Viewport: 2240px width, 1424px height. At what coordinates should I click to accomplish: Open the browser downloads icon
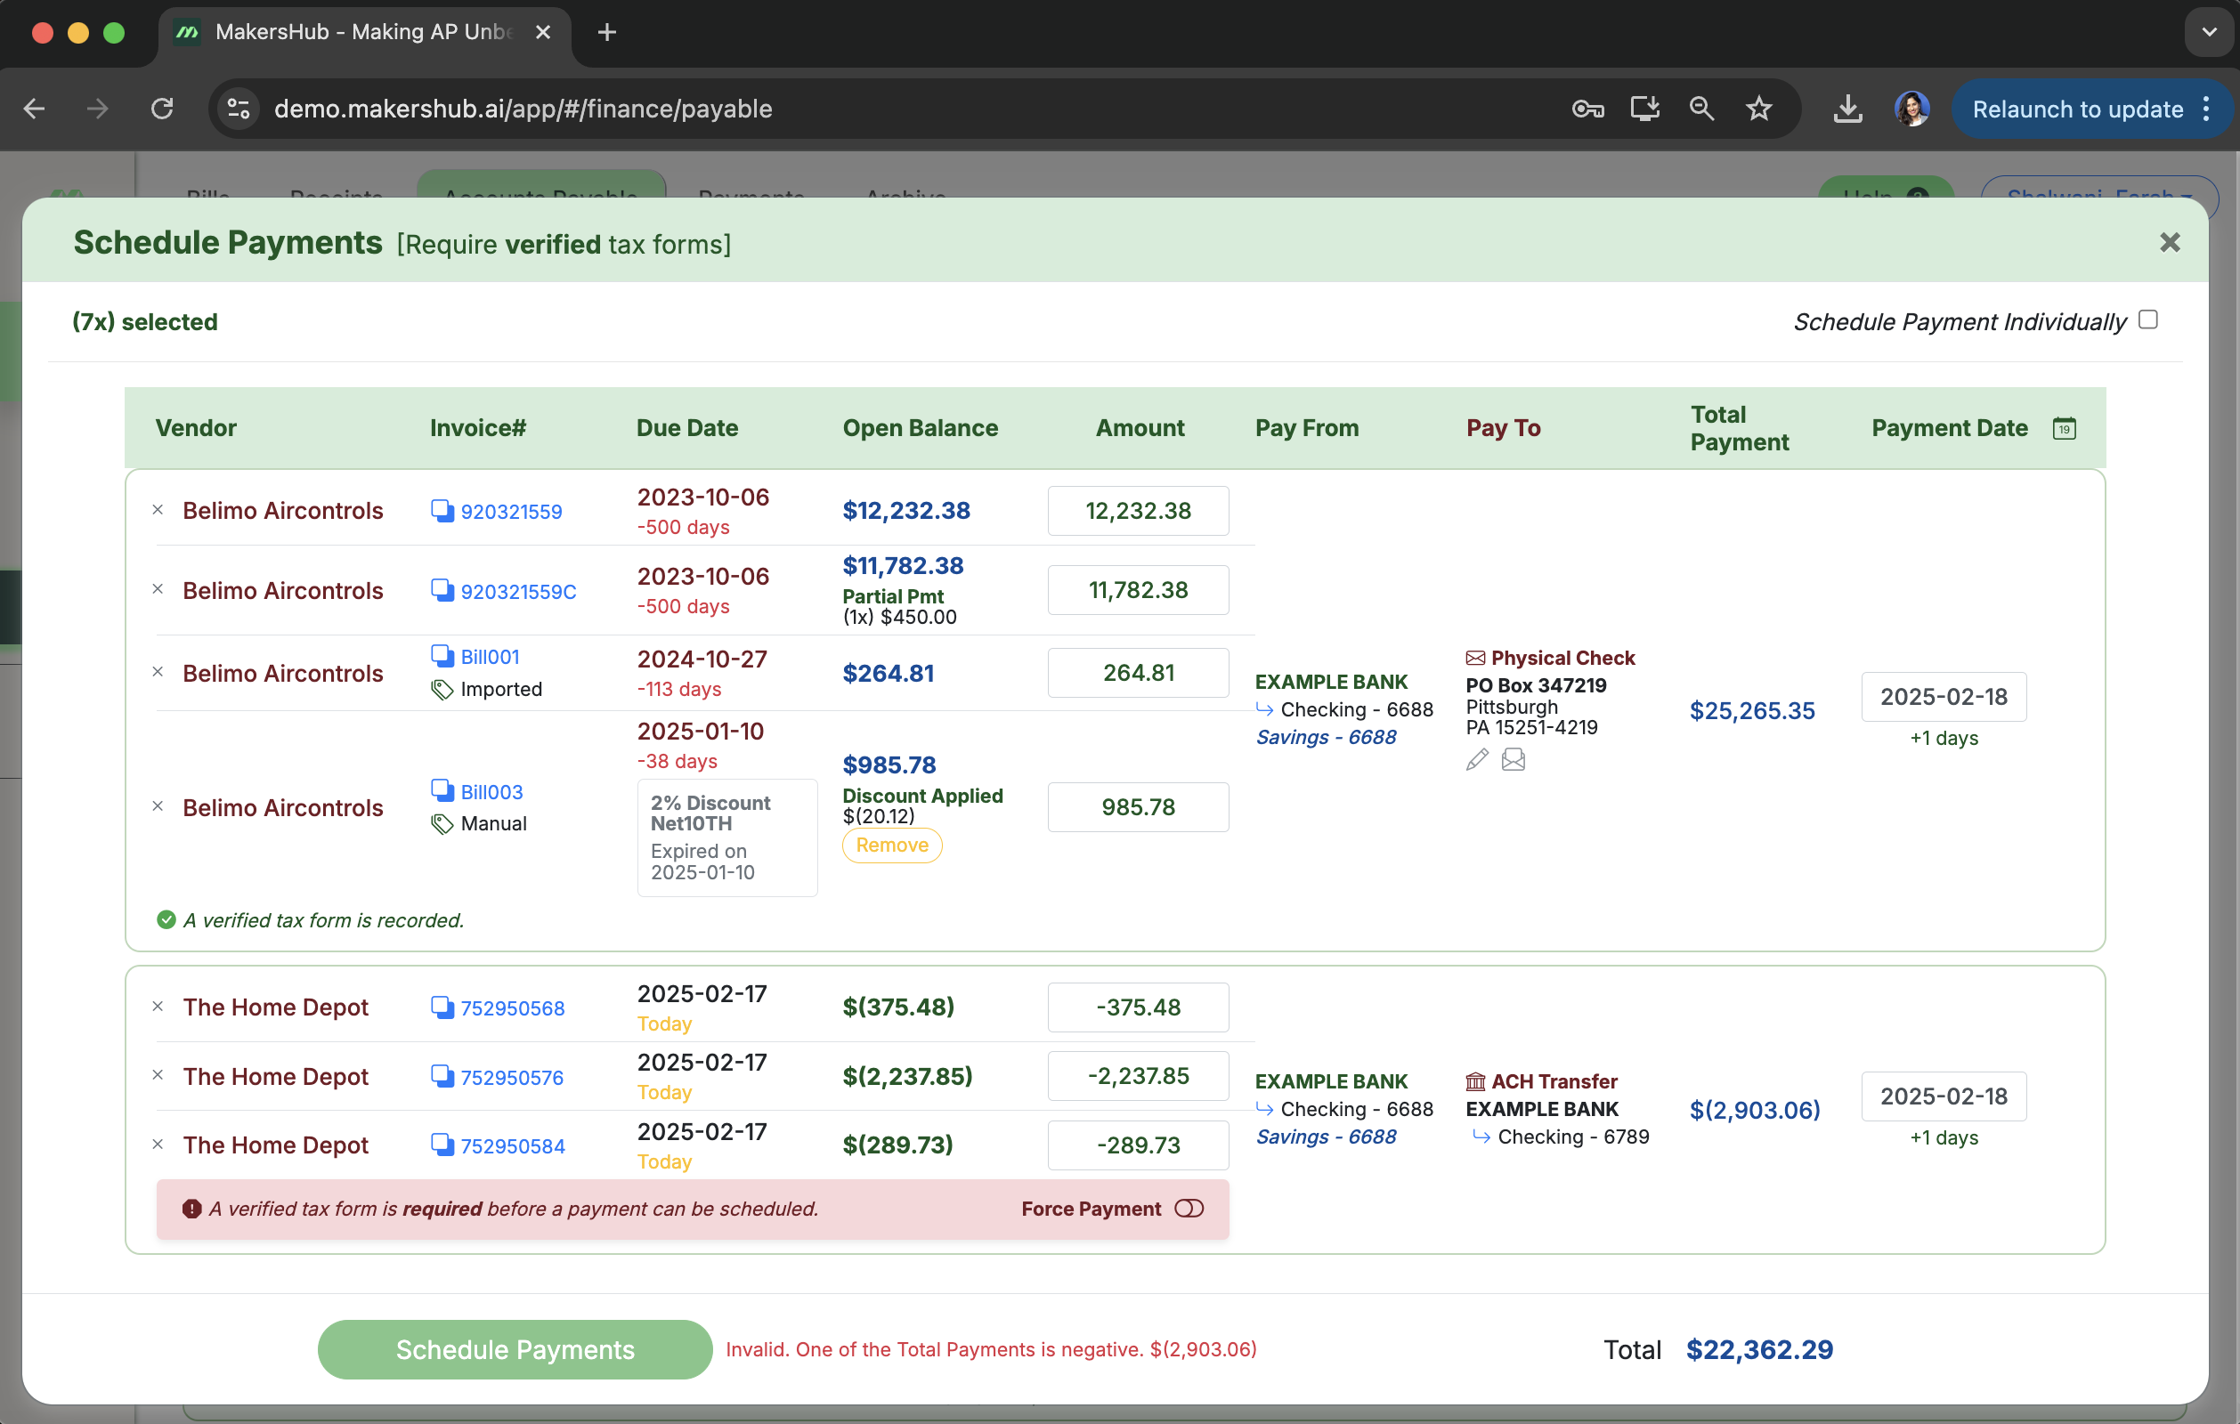(1847, 109)
